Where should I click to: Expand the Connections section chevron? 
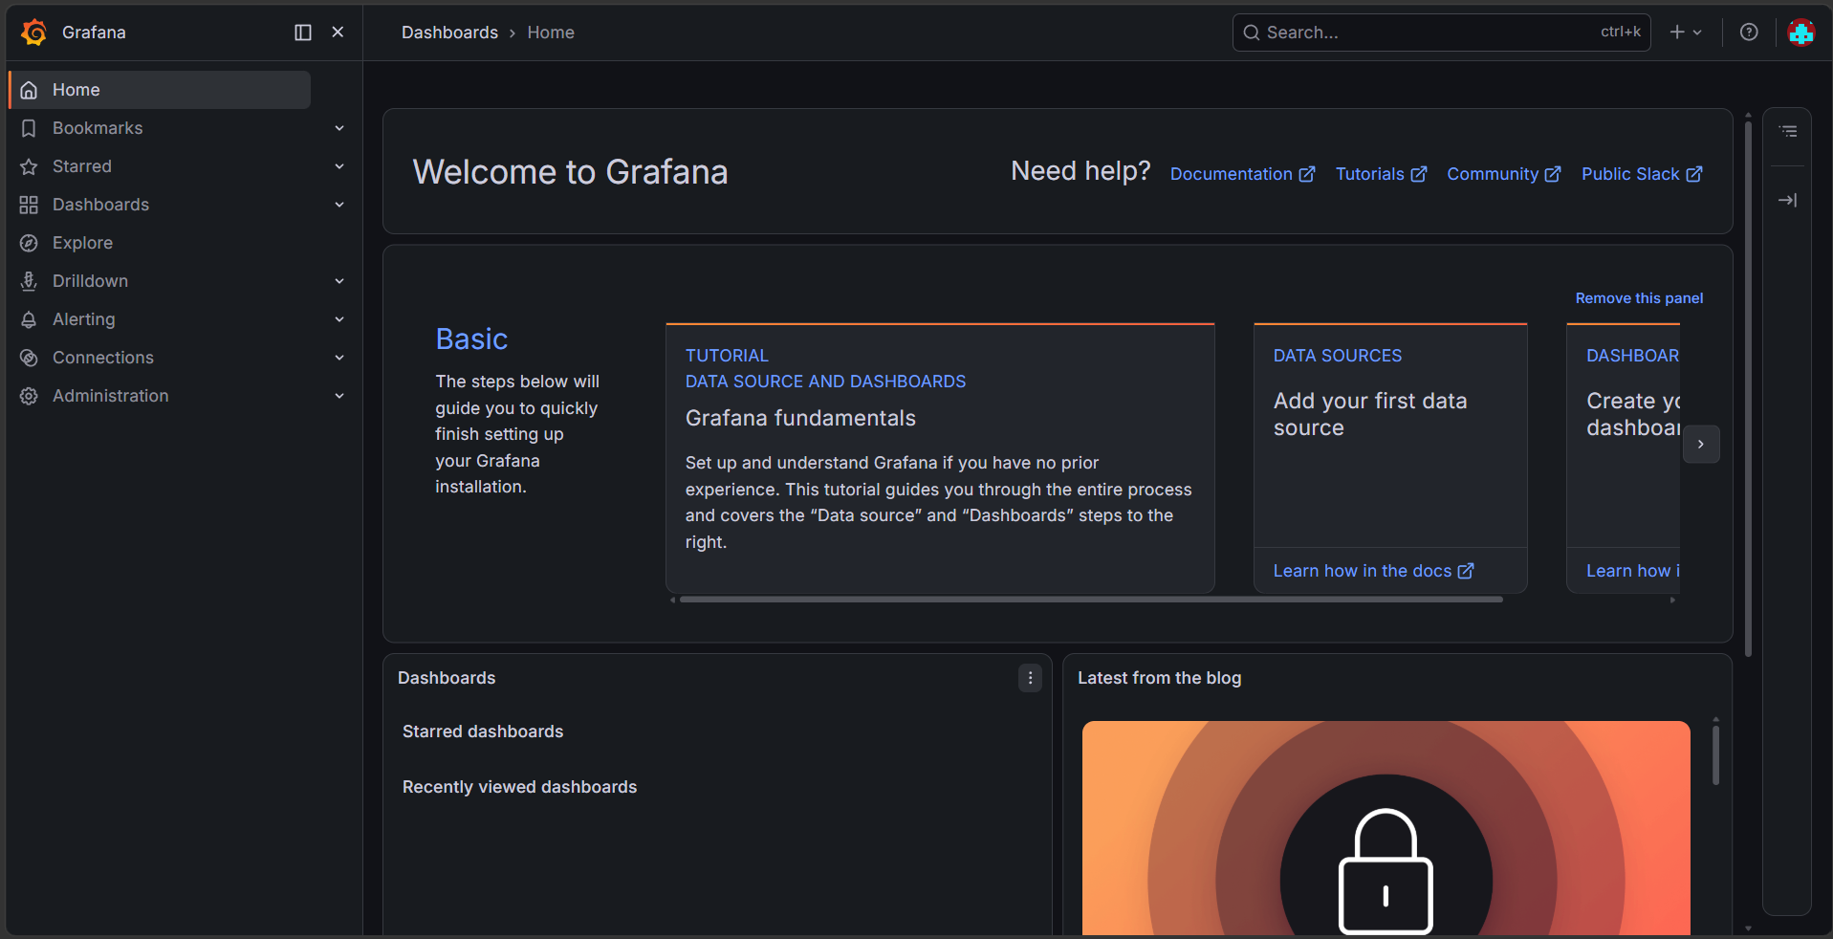coord(339,358)
